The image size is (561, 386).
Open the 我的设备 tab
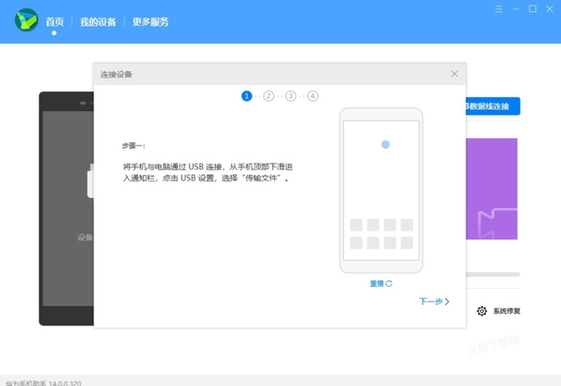point(97,21)
